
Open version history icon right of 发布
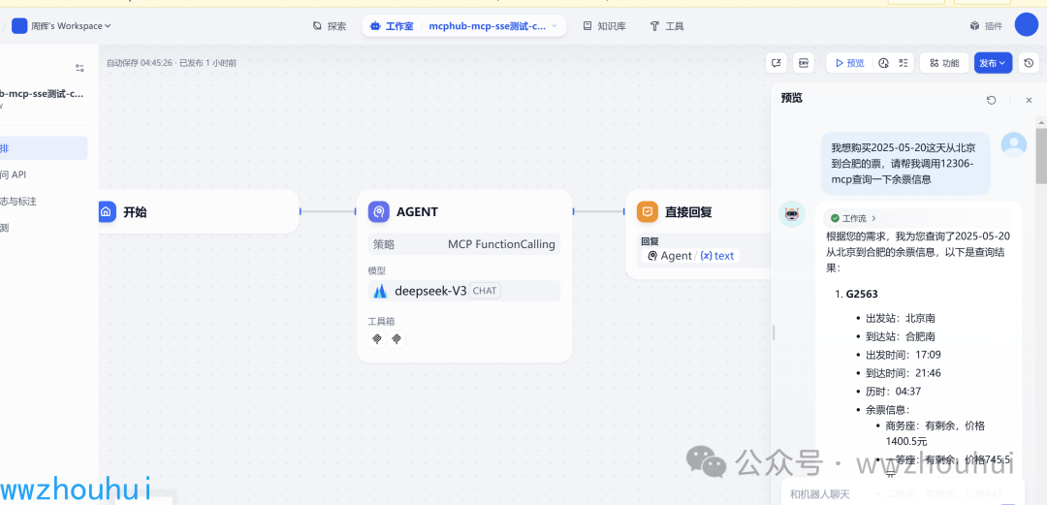point(1029,63)
